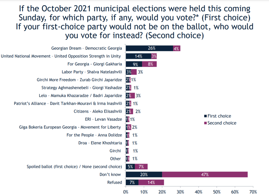The image size is (269, 195).
Task: Click the Georgian Dream – Democratic Georgia label
Action: click(x=86, y=48)
